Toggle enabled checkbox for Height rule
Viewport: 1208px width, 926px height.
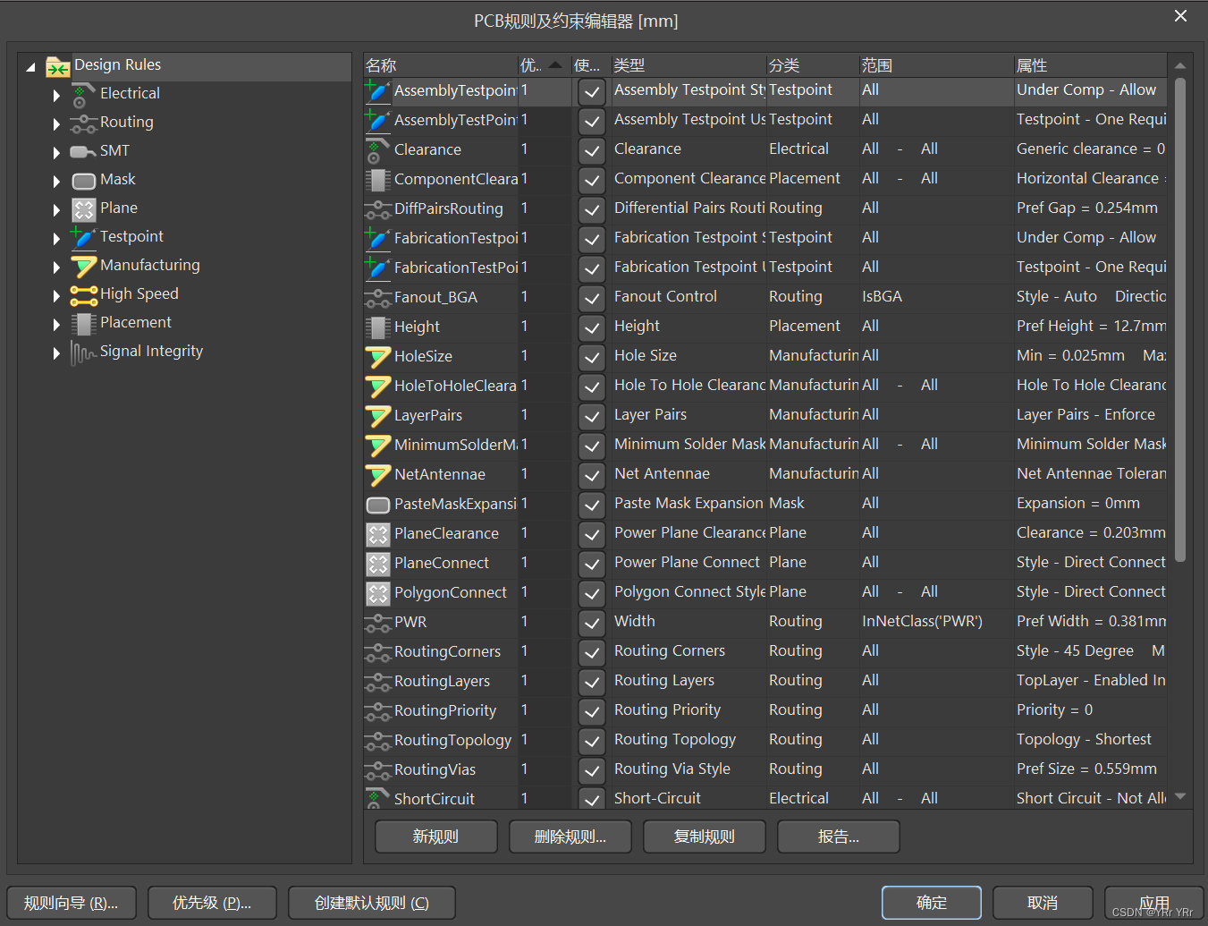(591, 327)
